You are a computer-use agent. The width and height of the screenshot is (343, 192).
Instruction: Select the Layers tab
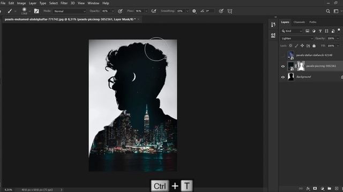pyautogui.click(x=285, y=22)
